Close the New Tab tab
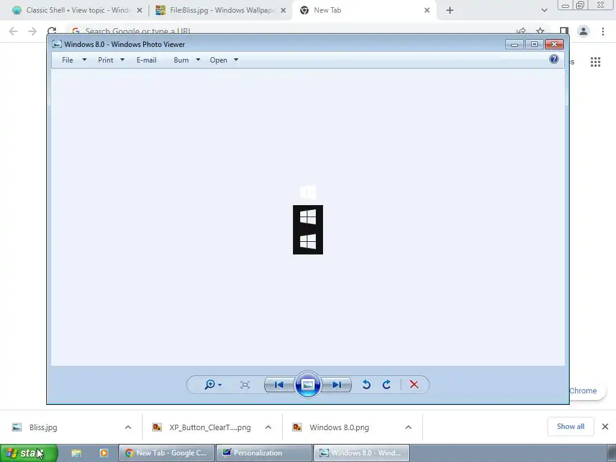The width and height of the screenshot is (616, 462). pyautogui.click(x=427, y=11)
